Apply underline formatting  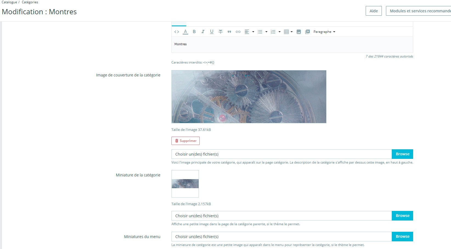[212, 32]
